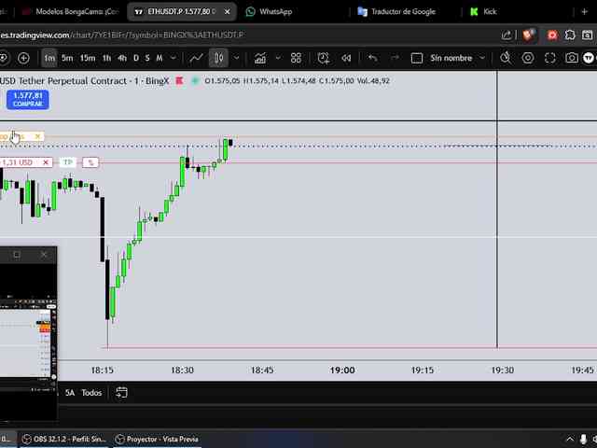Start bar replay mode

(x=346, y=58)
